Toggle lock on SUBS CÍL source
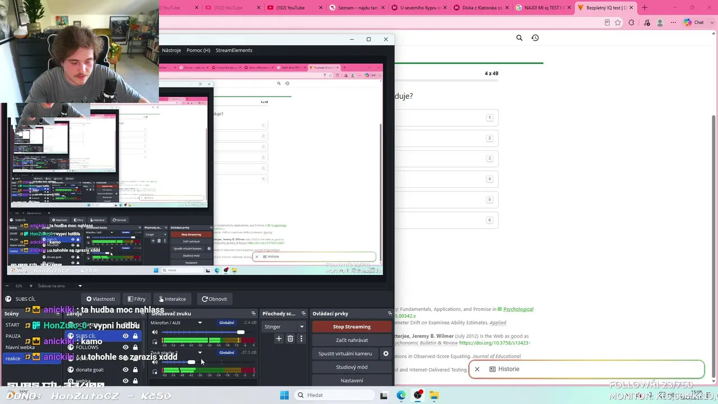Viewport: 718px width, 404px height. point(135,336)
